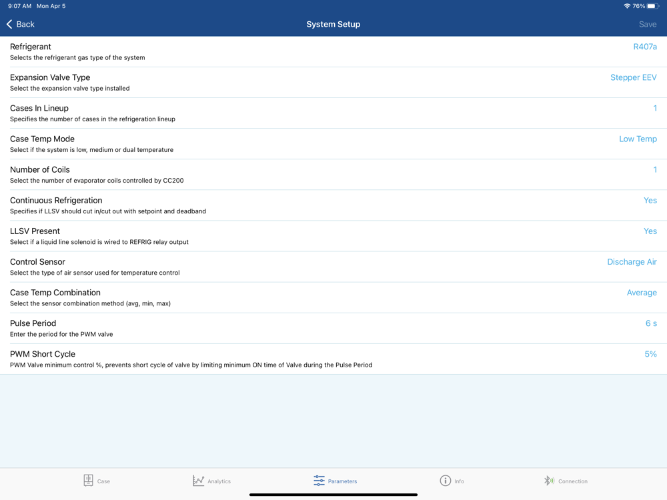This screenshot has height=500, width=667.
Task: Change the Low Temp mode value
Action: click(x=638, y=139)
